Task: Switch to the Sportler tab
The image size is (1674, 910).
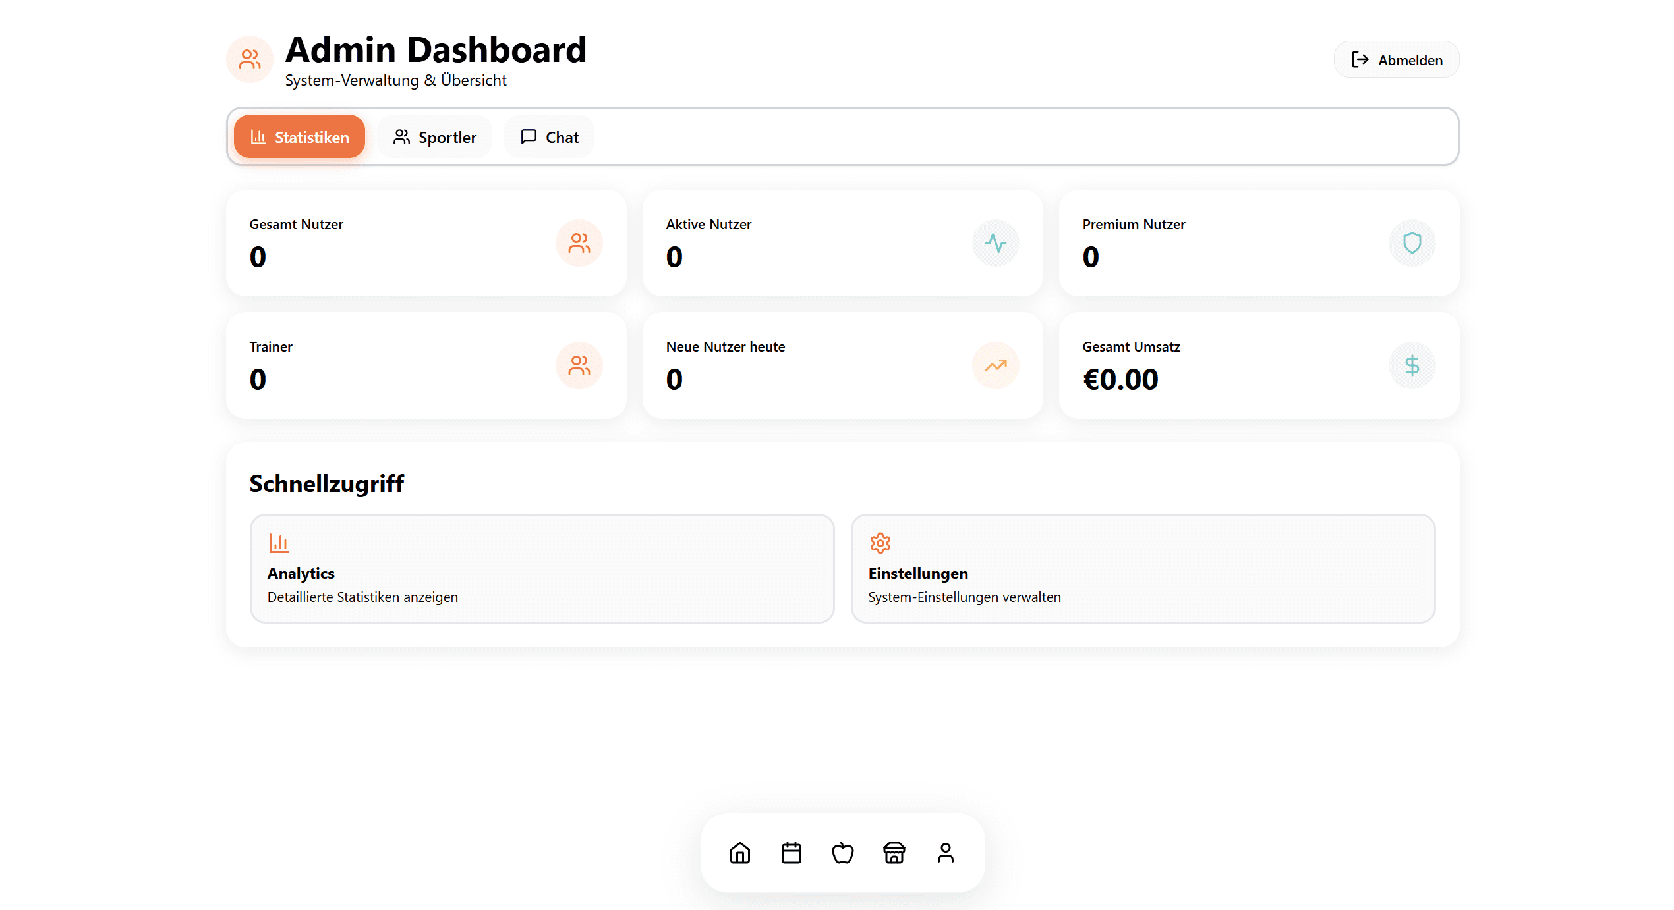Action: tap(435, 137)
